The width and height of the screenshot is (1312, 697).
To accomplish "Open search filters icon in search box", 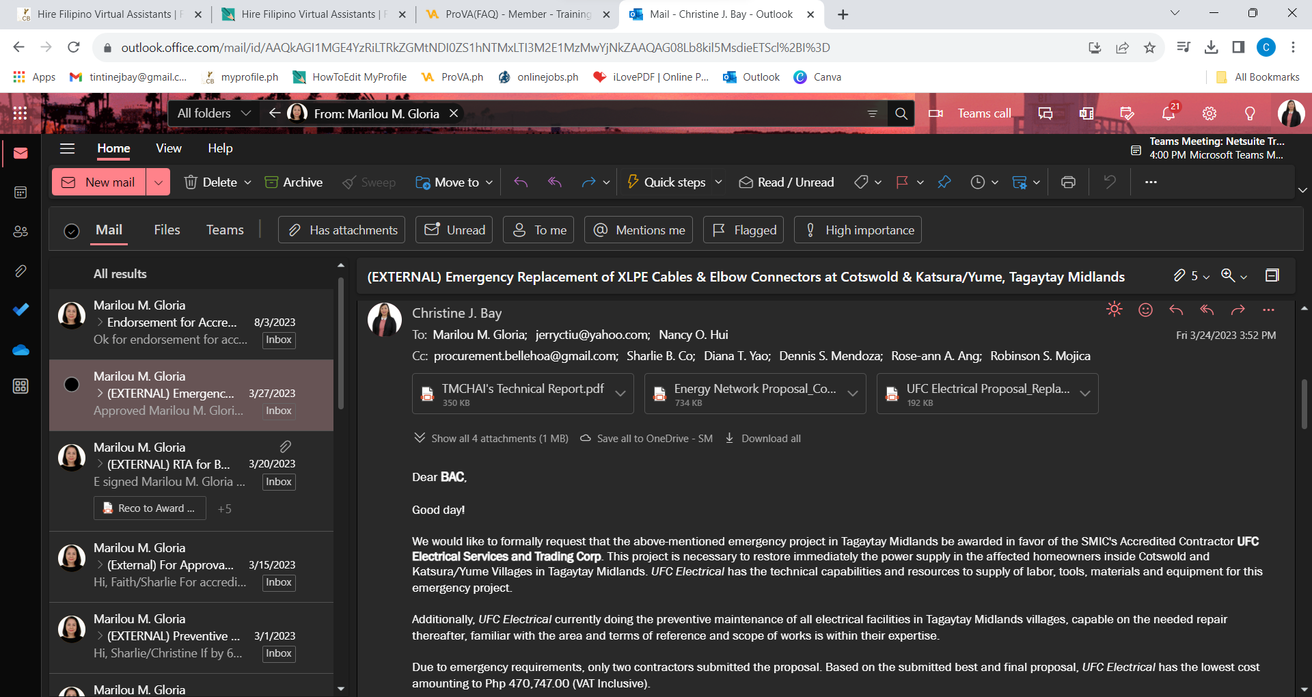I will (x=872, y=113).
